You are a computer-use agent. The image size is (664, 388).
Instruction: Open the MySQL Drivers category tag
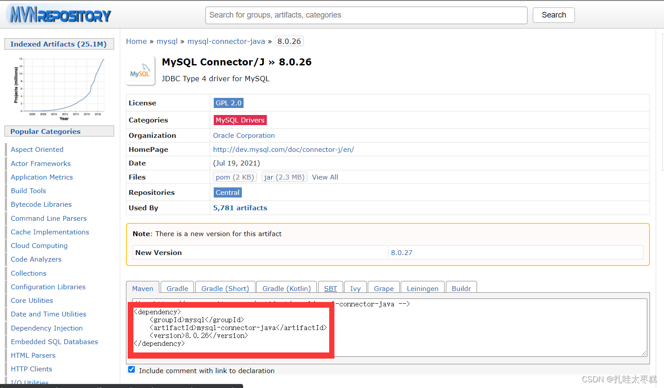[x=240, y=120]
